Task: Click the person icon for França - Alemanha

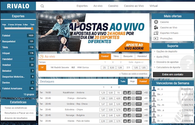Action: (125, 98)
